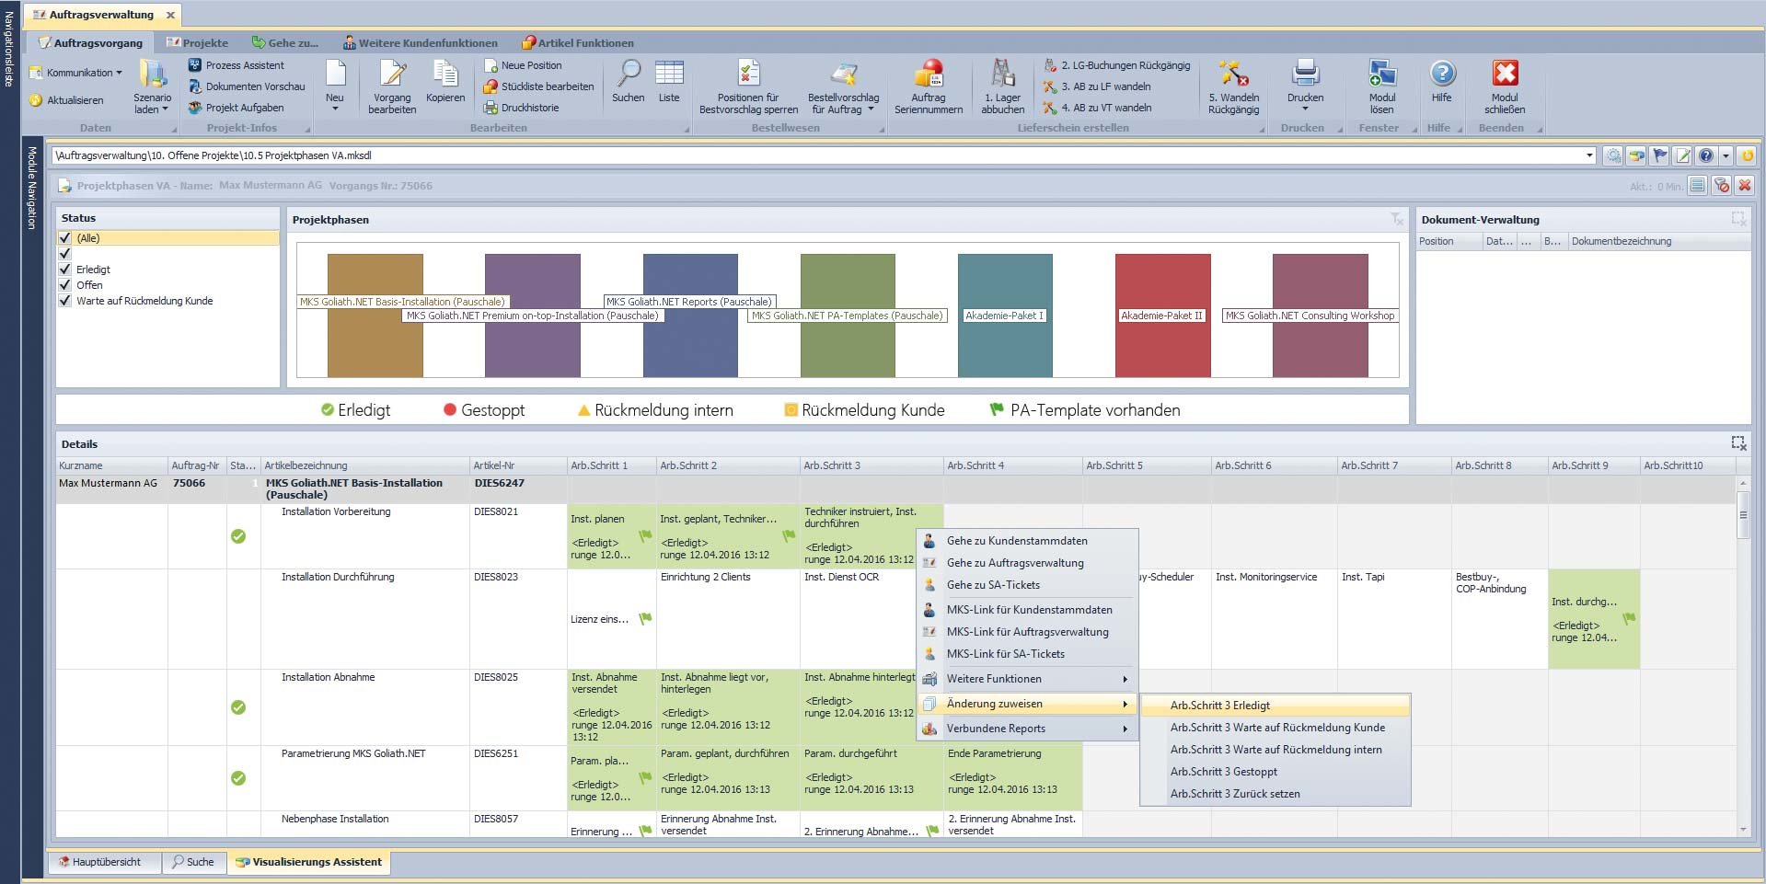Select MKS-Link für Kundenstammdaten
This screenshot has height=884, width=1766.
pos(1027,610)
